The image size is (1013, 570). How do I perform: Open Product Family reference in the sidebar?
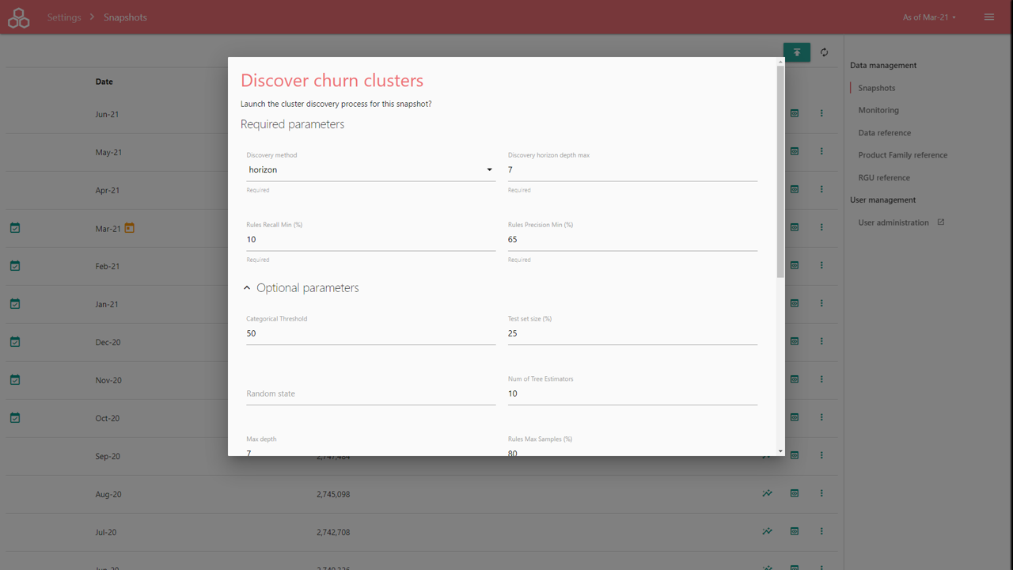[x=903, y=155]
